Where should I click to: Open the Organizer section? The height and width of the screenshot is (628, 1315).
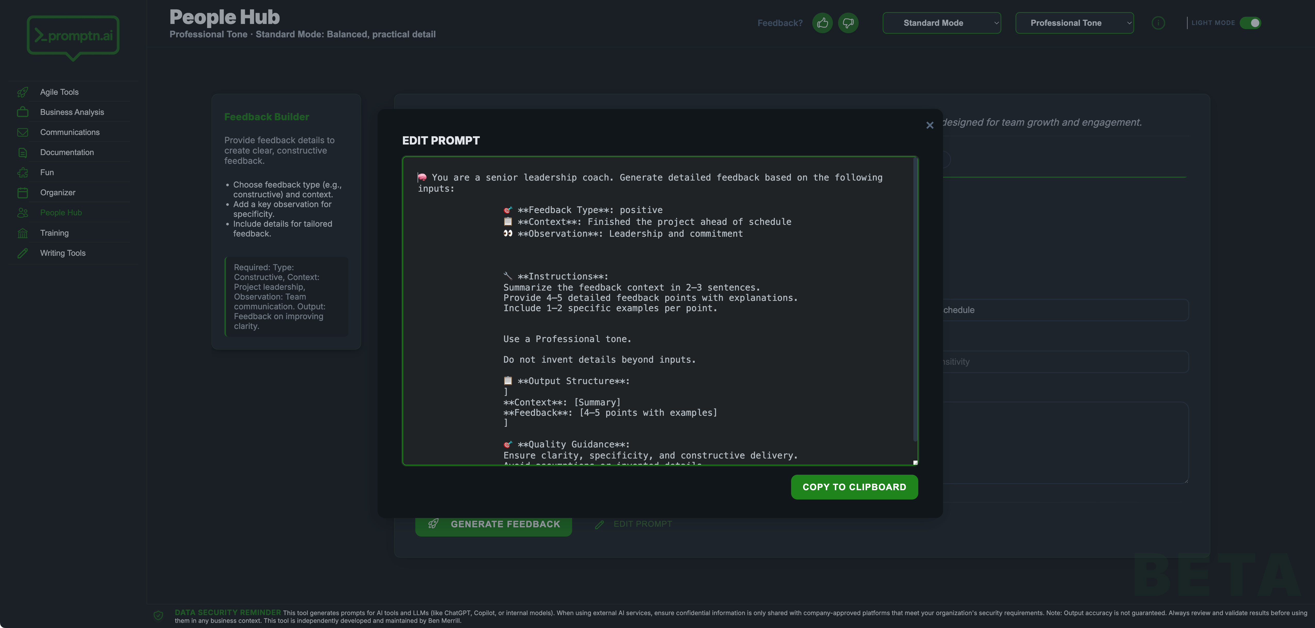click(58, 193)
